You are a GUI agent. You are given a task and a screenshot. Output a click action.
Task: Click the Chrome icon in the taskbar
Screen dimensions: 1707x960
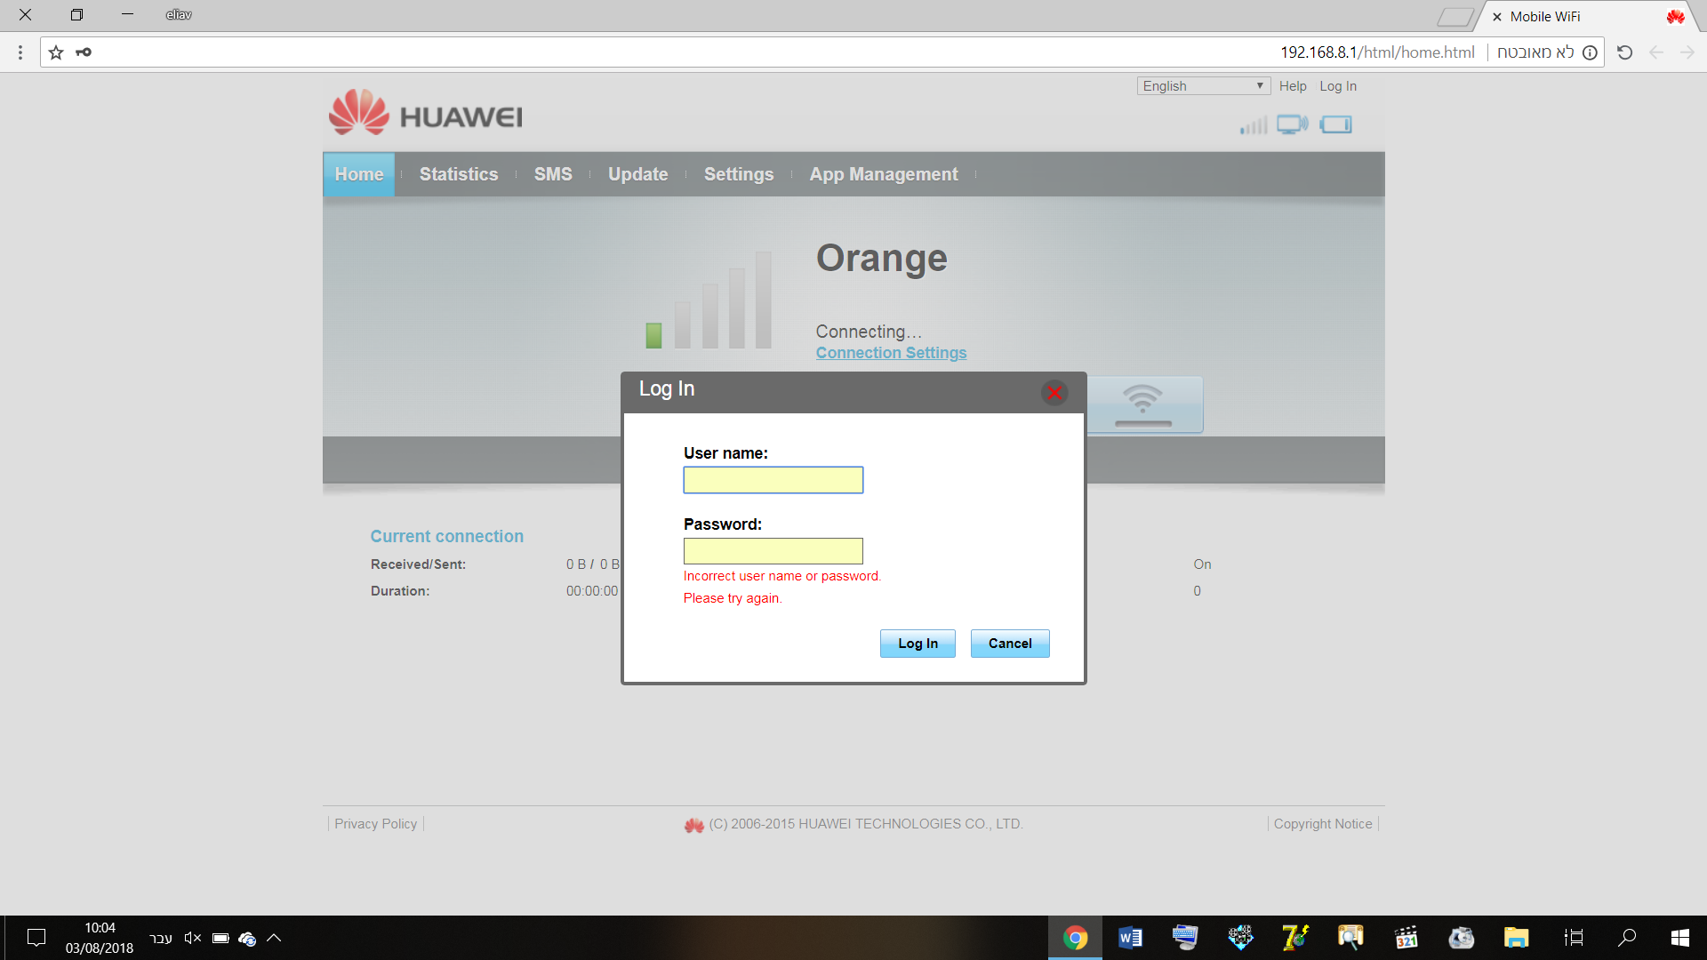pyautogui.click(x=1075, y=938)
